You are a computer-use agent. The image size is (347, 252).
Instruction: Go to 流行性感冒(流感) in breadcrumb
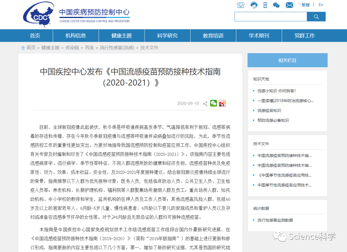pyautogui.click(x=117, y=48)
